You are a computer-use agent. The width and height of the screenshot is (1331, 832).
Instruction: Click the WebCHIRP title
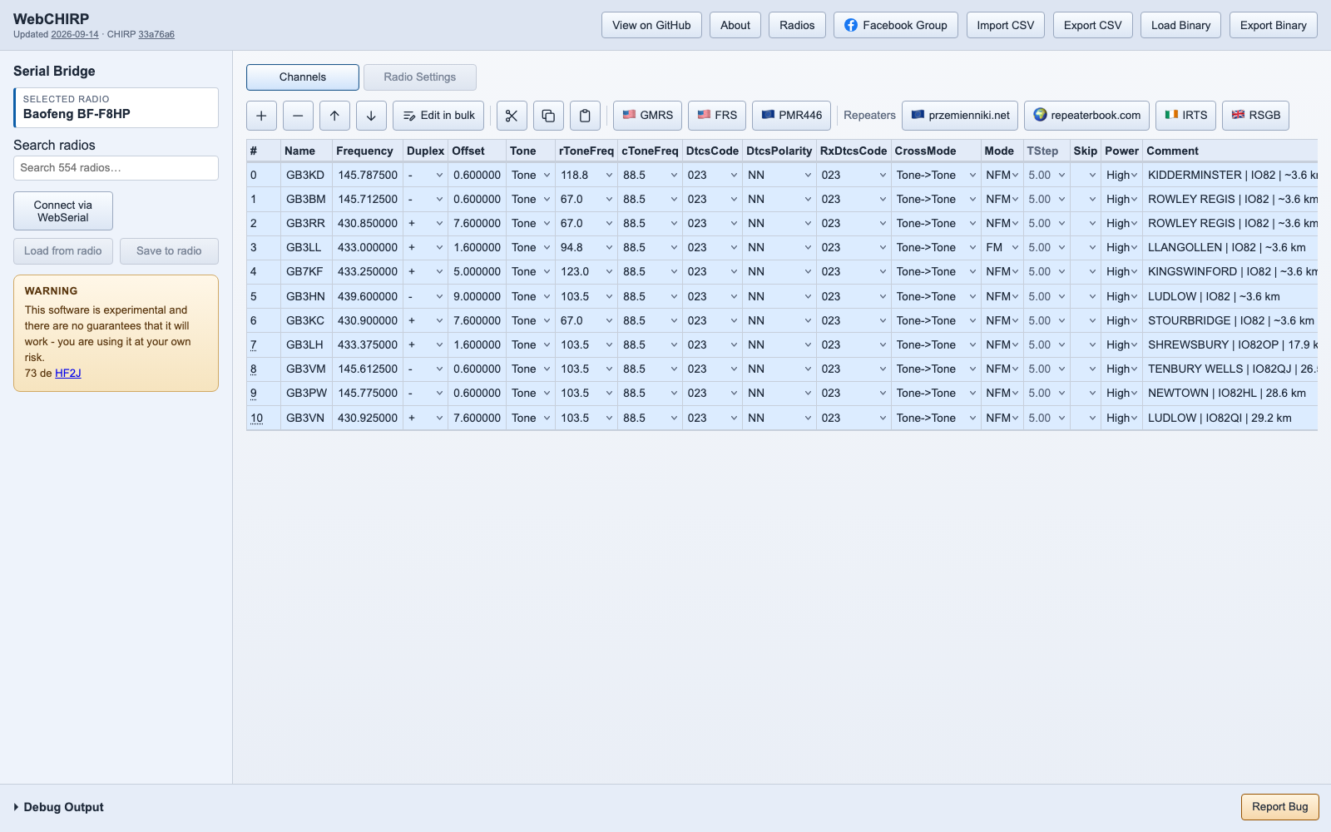[51, 18]
